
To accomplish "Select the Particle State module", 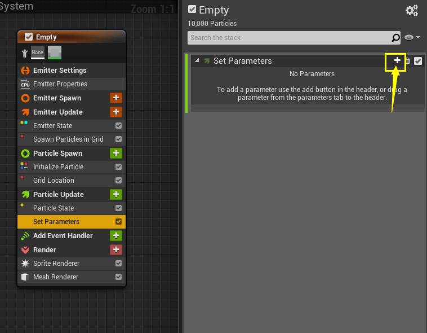I will 72,208.
